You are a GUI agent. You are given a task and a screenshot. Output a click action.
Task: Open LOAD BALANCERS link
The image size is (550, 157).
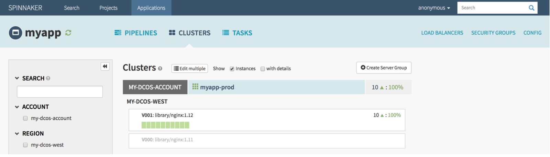[x=442, y=33]
